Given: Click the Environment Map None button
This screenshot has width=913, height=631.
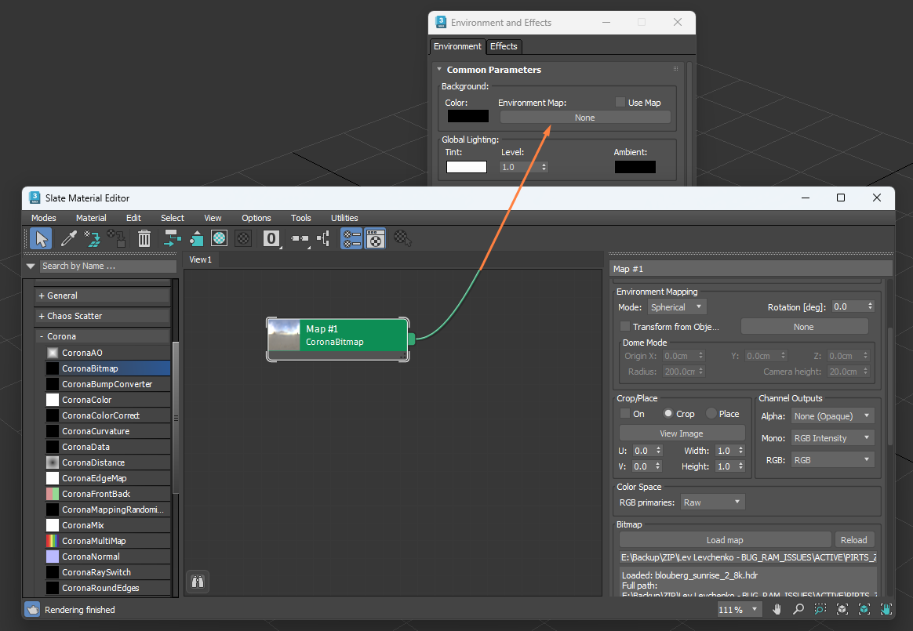Looking at the screenshot, I should (x=585, y=118).
